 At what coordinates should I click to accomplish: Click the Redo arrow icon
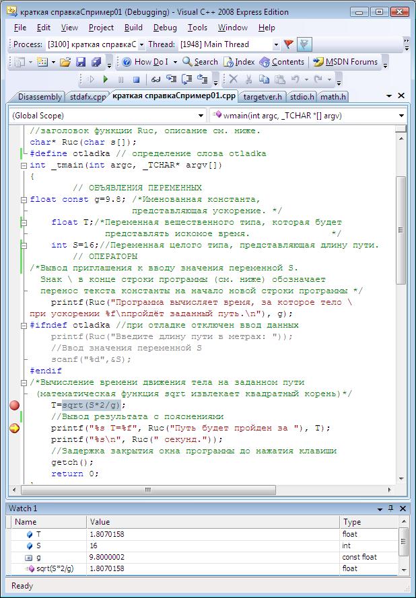coord(318,79)
